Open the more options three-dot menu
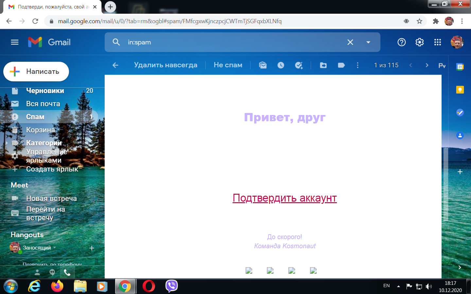This screenshot has height=294, width=471. [358, 65]
